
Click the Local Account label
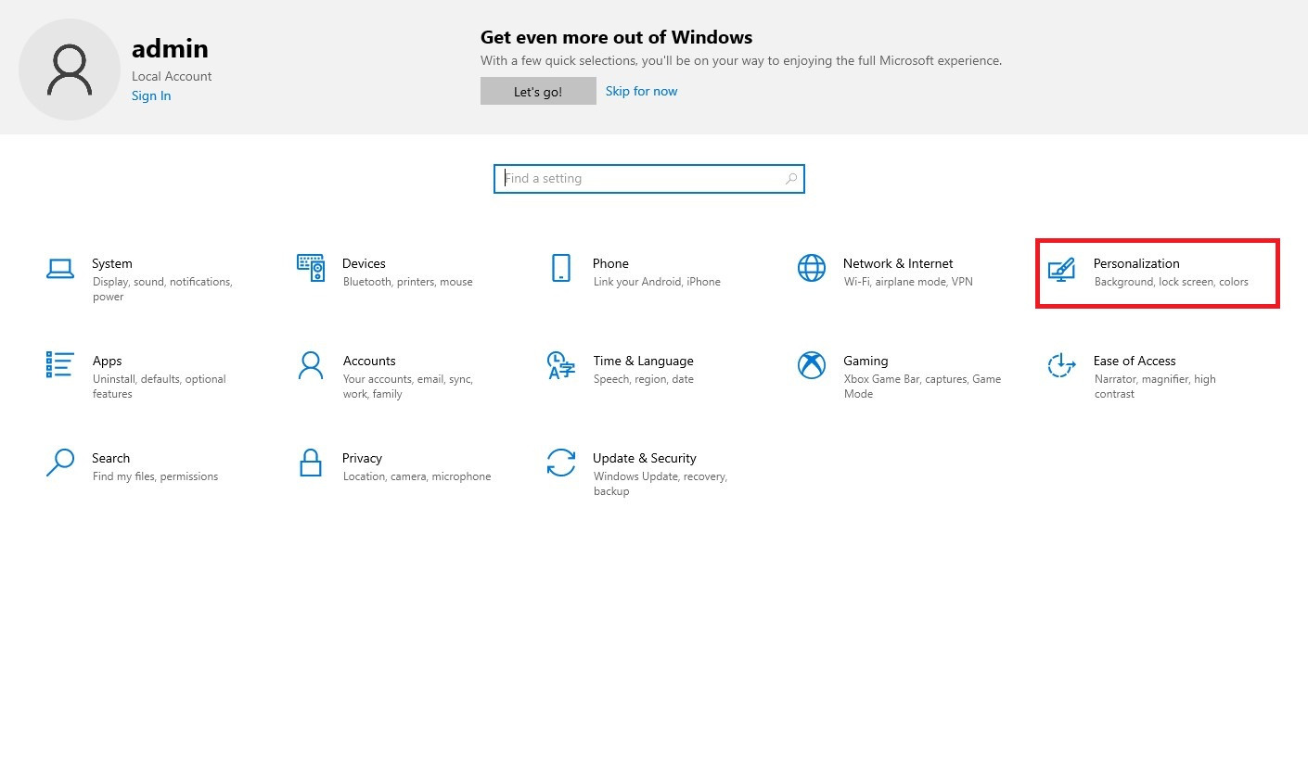172,76
